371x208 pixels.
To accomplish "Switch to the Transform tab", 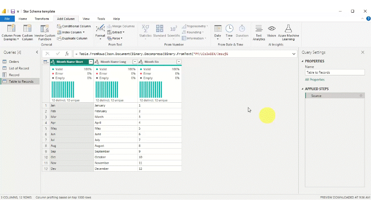I will point(42,19).
